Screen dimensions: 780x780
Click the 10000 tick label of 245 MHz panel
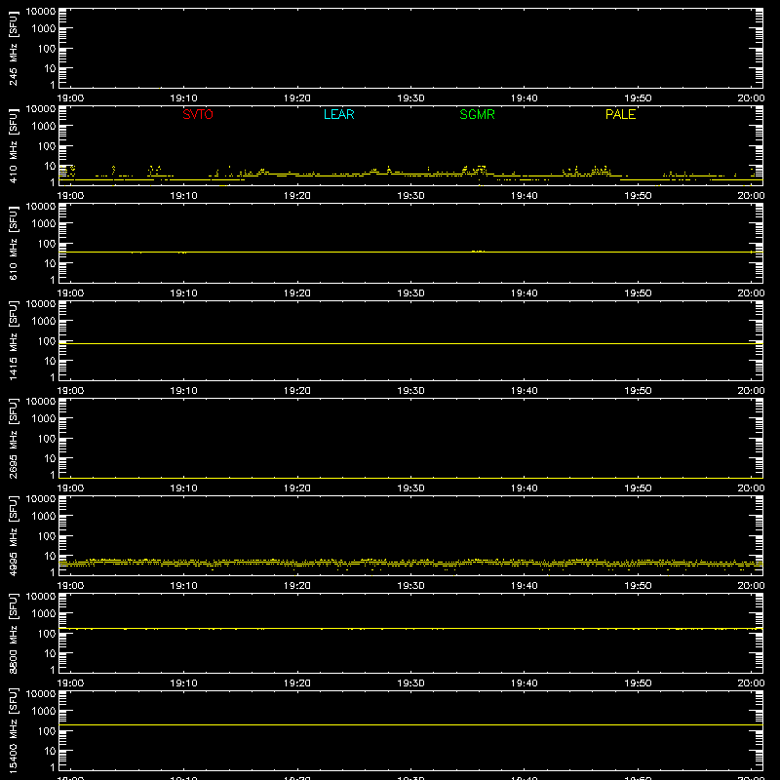point(41,12)
